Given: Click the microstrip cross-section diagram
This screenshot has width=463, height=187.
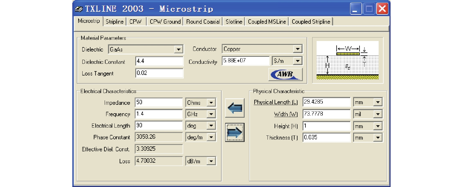Looking at the screenshot, I should tap(347, 60).
